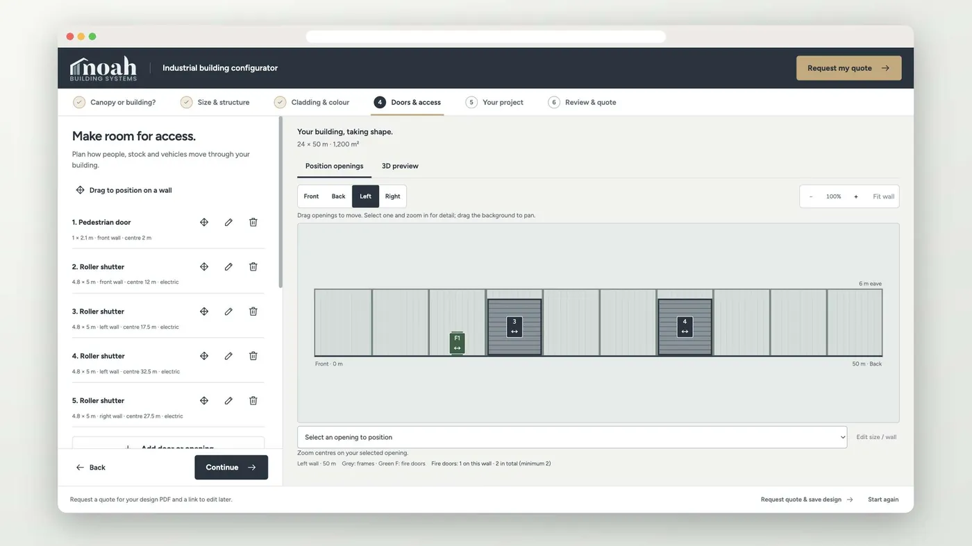Edit item 3 Roller shutter
Image resolution: width=972 pixels, height=546 pixels.
click(228, 312)
